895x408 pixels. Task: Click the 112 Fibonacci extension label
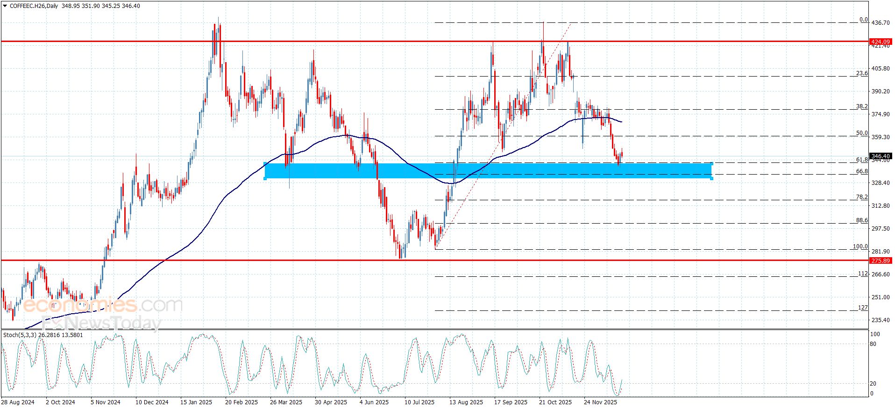(x=863, y=274)
